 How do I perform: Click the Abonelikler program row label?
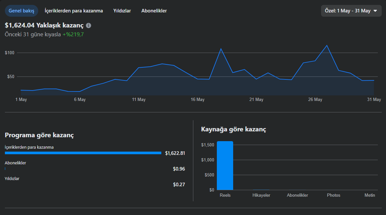pos(15,163)
